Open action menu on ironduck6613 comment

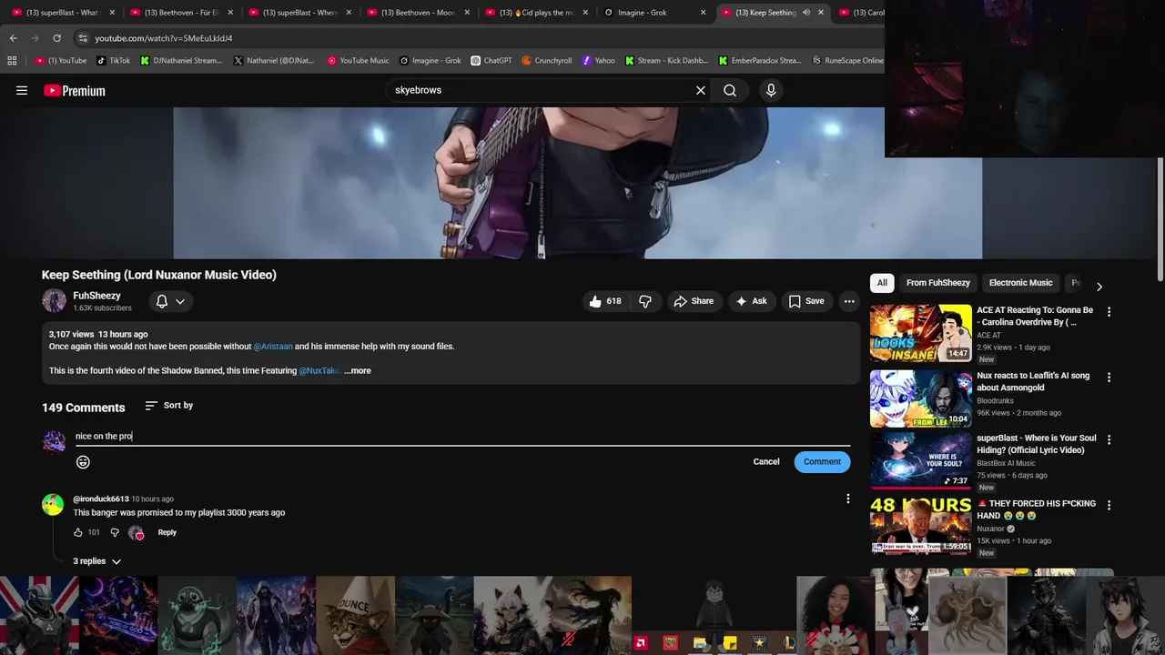848,499
